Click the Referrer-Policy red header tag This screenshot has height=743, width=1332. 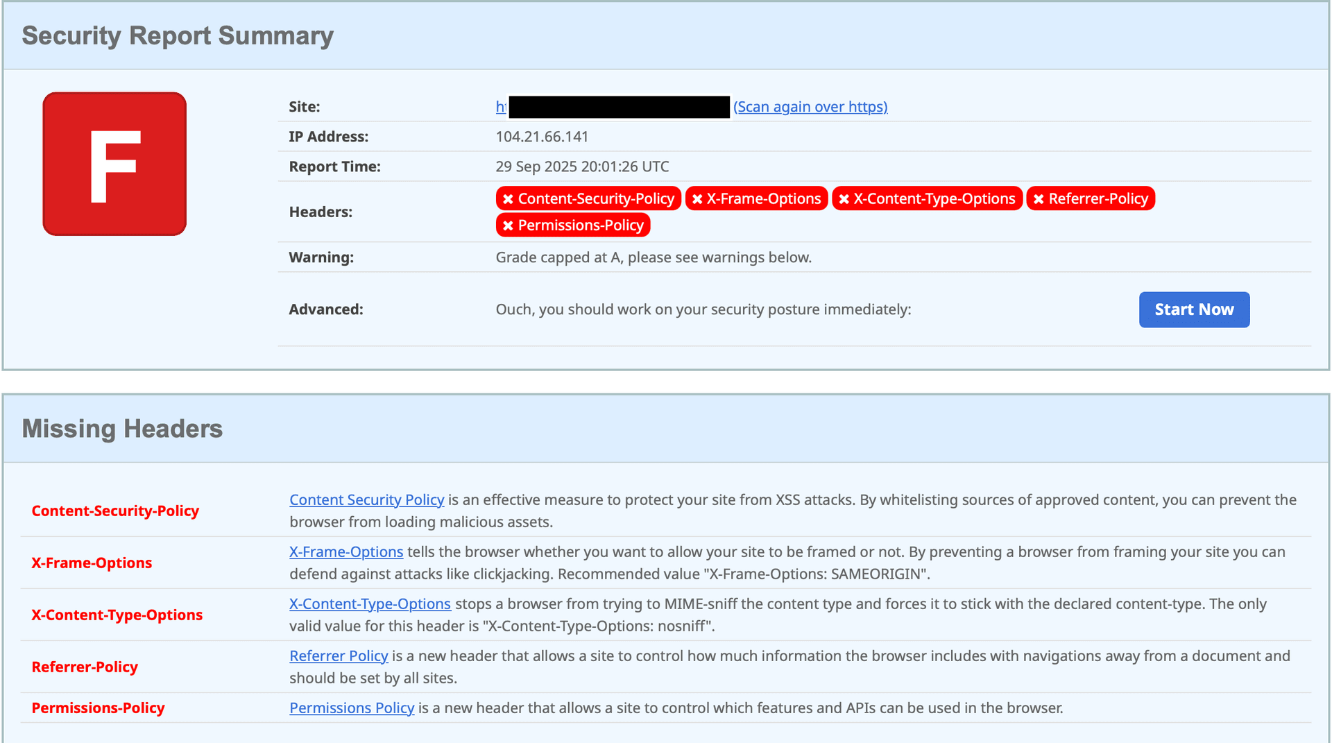[1090, 199]
